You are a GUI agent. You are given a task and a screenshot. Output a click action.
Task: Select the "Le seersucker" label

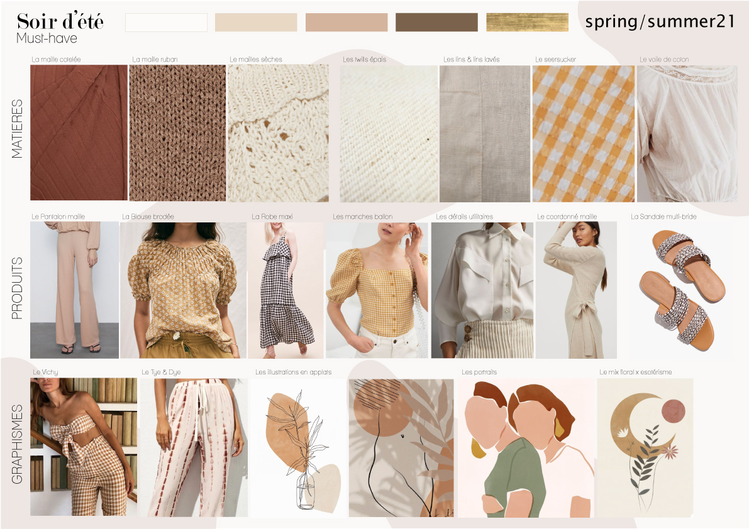(555, 60)
